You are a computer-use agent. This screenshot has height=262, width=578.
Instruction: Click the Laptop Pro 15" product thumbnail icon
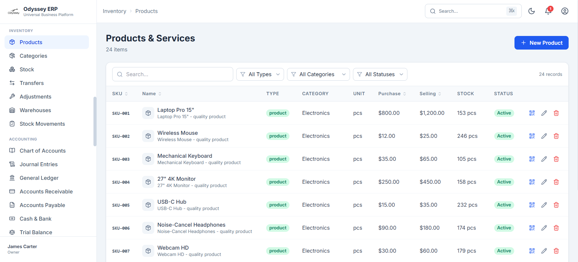point(148,113)
